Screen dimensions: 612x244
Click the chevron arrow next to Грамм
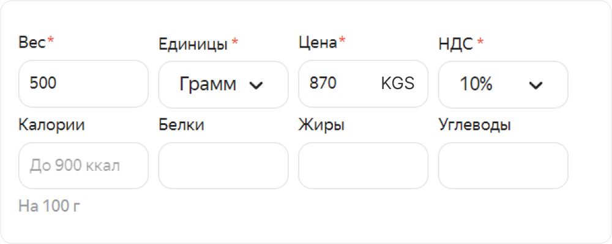pyautogui.click(x=256, y=85)
